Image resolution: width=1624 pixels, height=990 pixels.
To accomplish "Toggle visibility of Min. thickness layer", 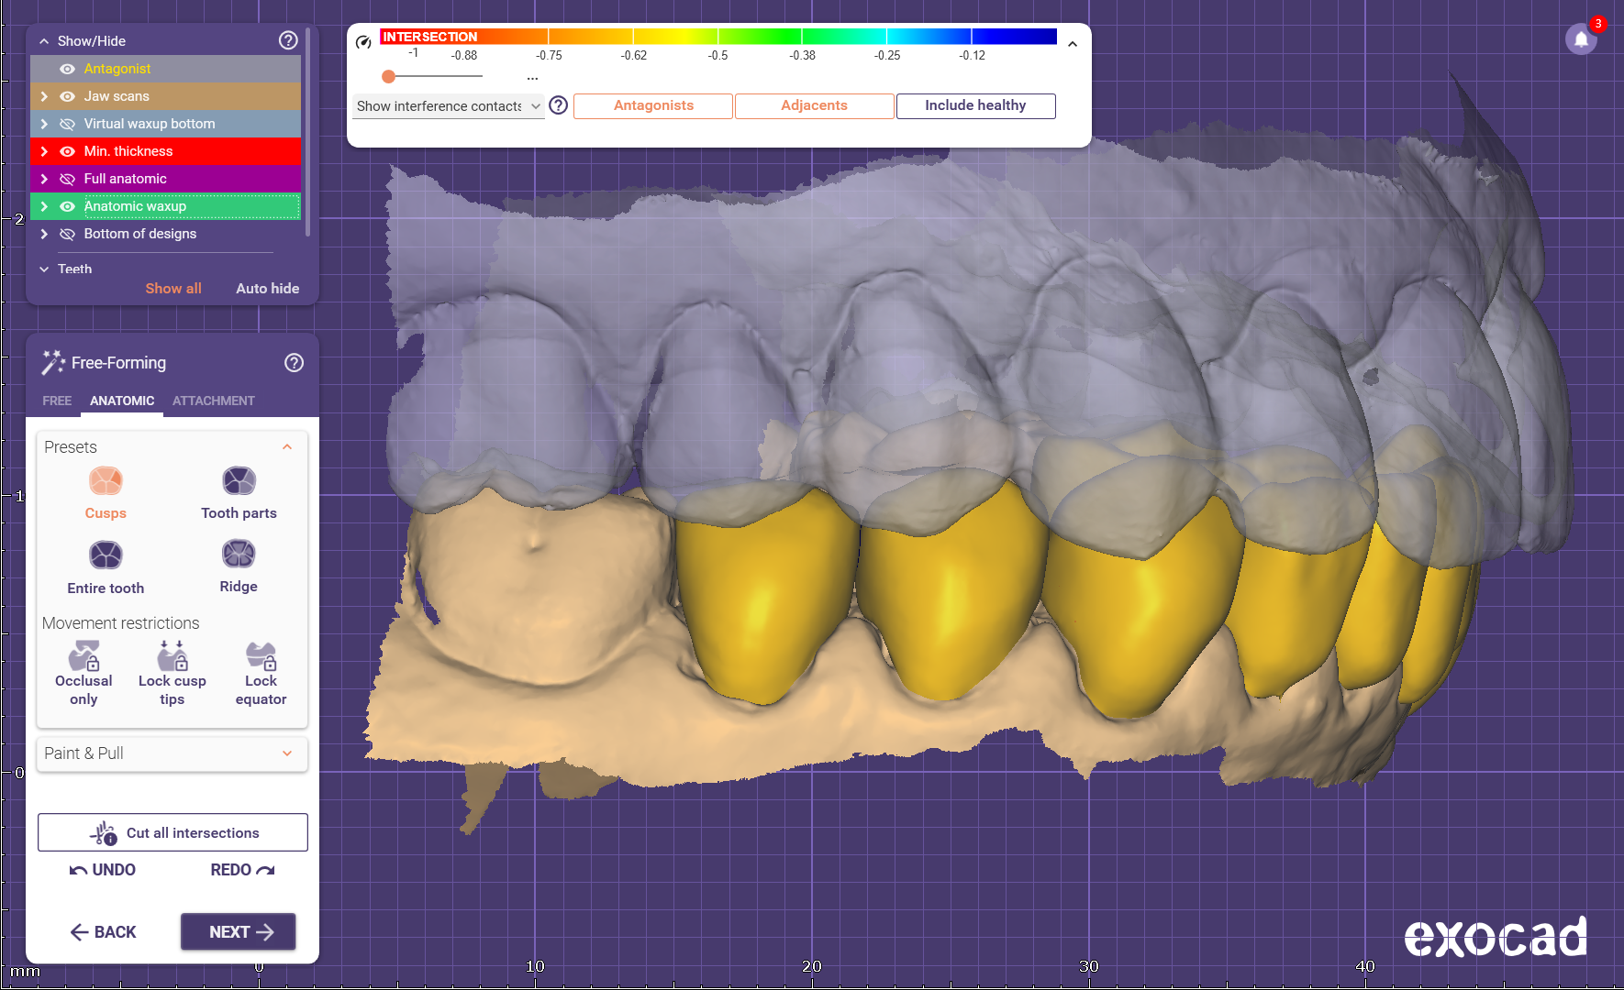I will pos(67,151).
